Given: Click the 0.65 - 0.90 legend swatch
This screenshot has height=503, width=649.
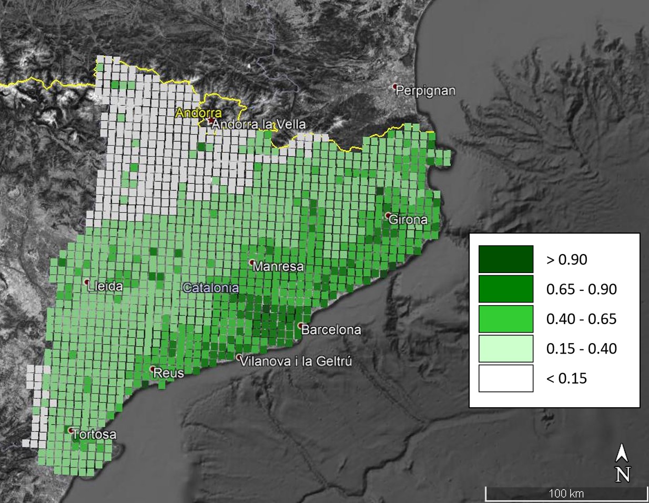Looking at the screenshot, I should point(506,289).
